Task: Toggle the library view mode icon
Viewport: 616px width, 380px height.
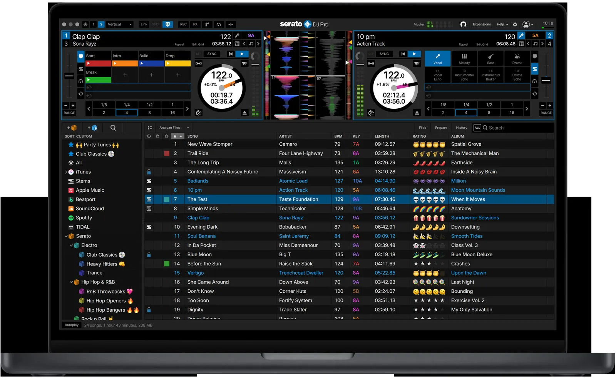Action: click(150, 128)
